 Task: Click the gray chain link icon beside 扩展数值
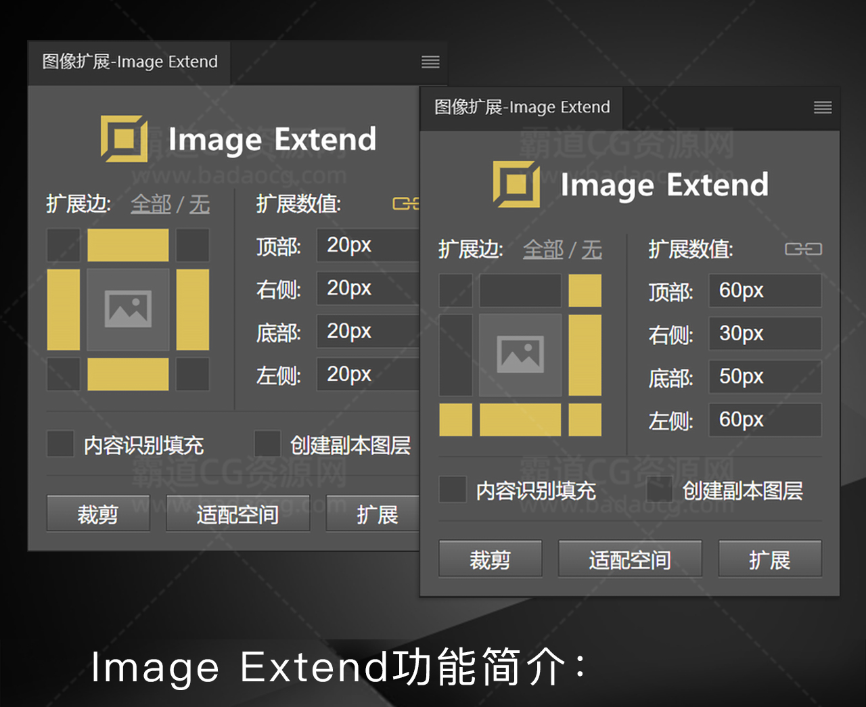coord(803,250)
